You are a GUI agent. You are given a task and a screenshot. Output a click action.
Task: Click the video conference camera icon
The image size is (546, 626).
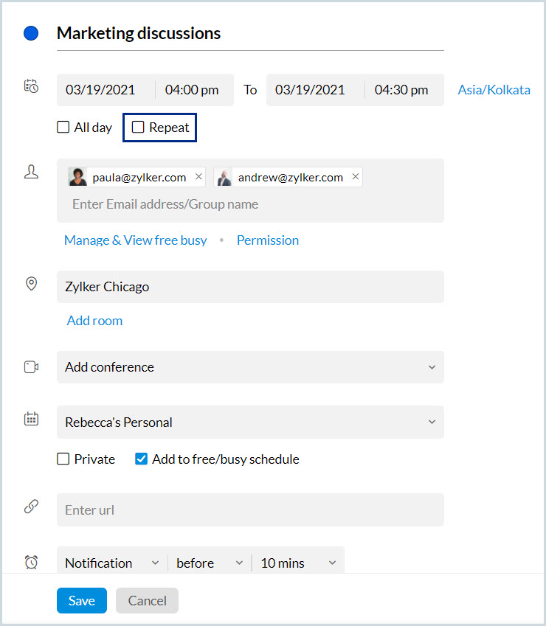click(31, 366)
